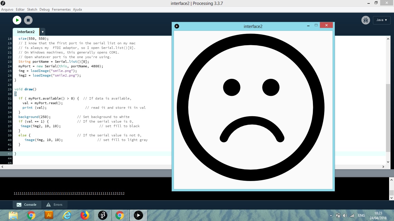Click 'img2 = loadImage("smile2.png");' line
Viewport: 394px width, 221px height.
[50, 75]
